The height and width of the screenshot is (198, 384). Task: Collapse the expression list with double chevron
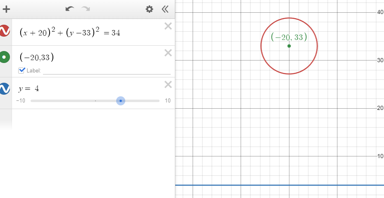pyautogui.click(x=165, y=9)
